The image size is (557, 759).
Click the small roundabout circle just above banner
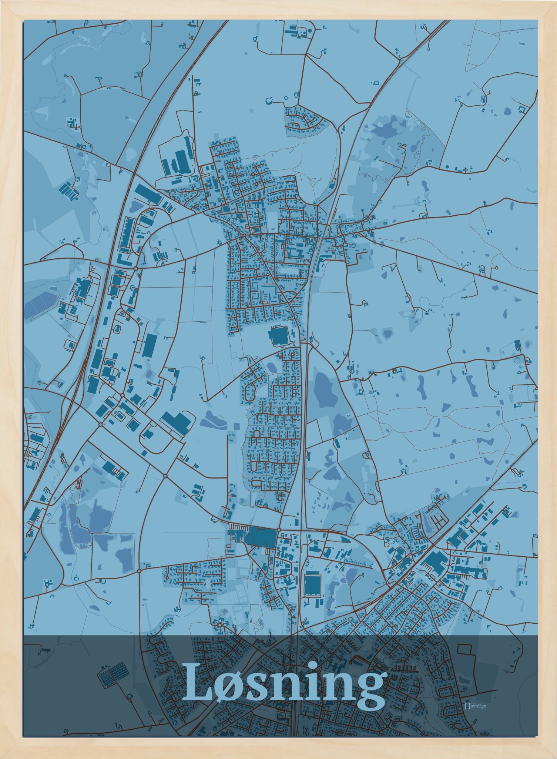click(x=220, y=625)
